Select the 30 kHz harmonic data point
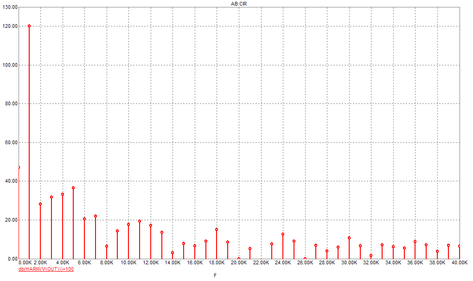The image size is (473, 281). click(x=349, y=238)
